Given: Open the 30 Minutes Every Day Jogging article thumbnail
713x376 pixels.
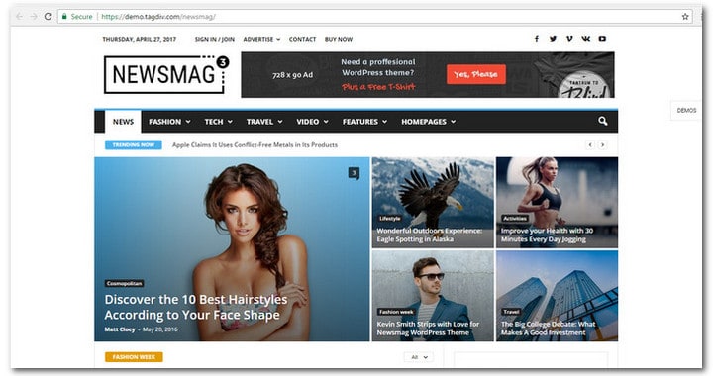Looking at the screenshot, I should 557,203.
